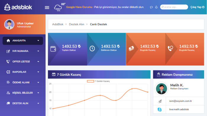Toggle the hamburger sidebar menu
This screenshot has width=207, height=116.
coord(47,7)
